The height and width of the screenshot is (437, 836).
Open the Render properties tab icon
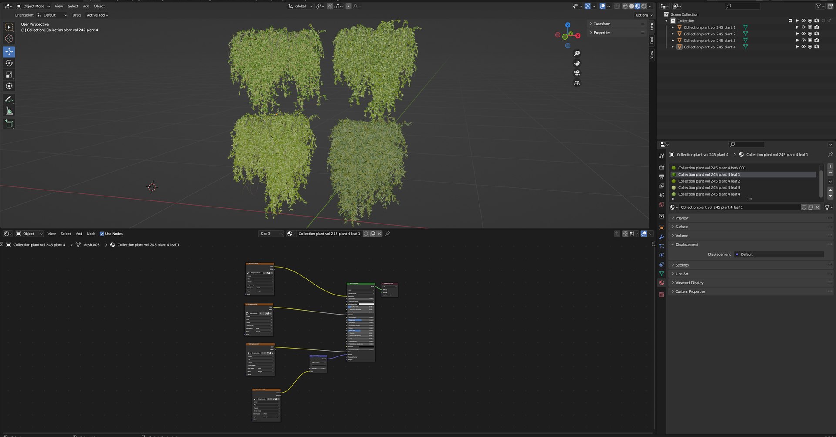[x=661, y=168]
